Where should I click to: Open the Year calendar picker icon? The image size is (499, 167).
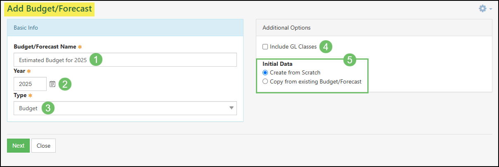52,84
